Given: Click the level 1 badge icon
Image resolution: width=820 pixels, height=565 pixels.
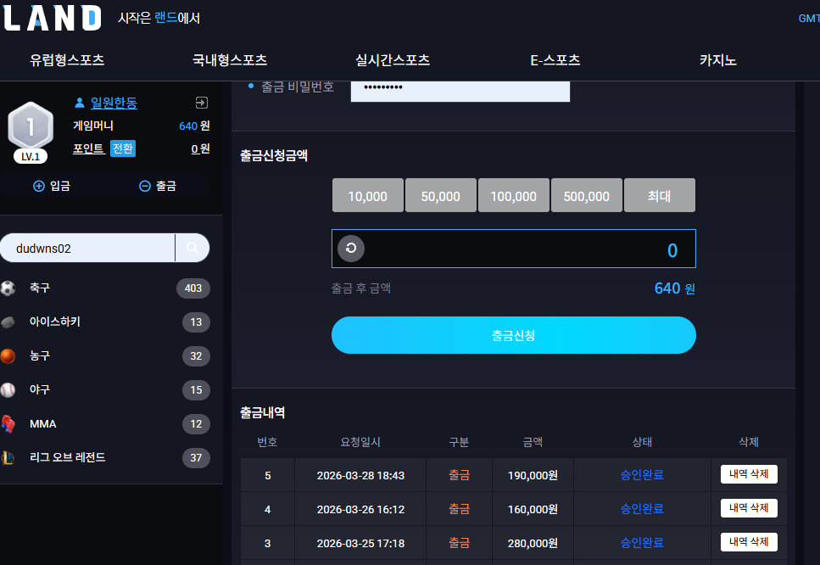Looking at the screenshot, I should click(31, 128).
